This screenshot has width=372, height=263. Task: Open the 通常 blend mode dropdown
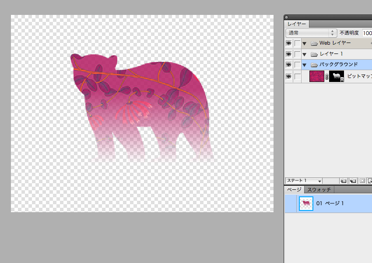(x=311, y=33)
